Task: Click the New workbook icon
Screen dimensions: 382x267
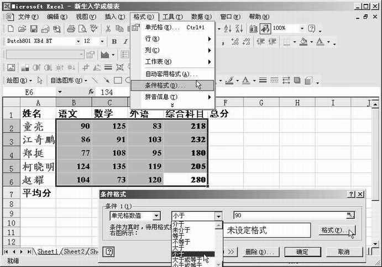Action: point(11,29)
